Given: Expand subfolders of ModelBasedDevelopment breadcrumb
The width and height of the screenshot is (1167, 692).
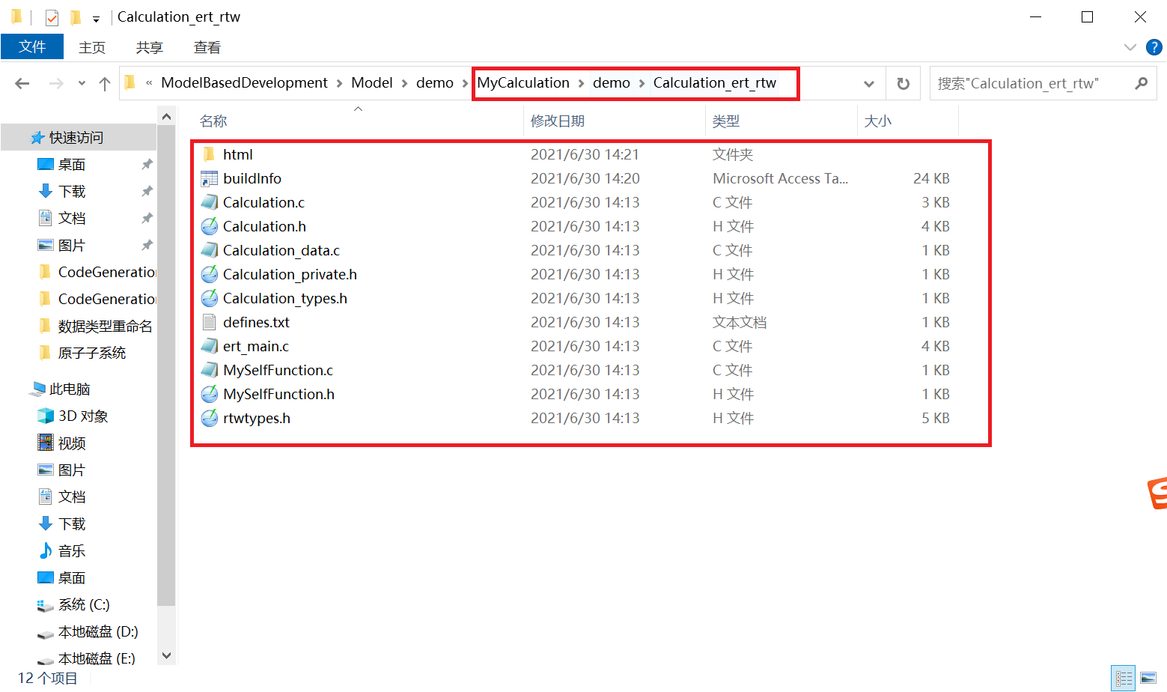Looking at the screenshot, I should click(x=340, y=83).
